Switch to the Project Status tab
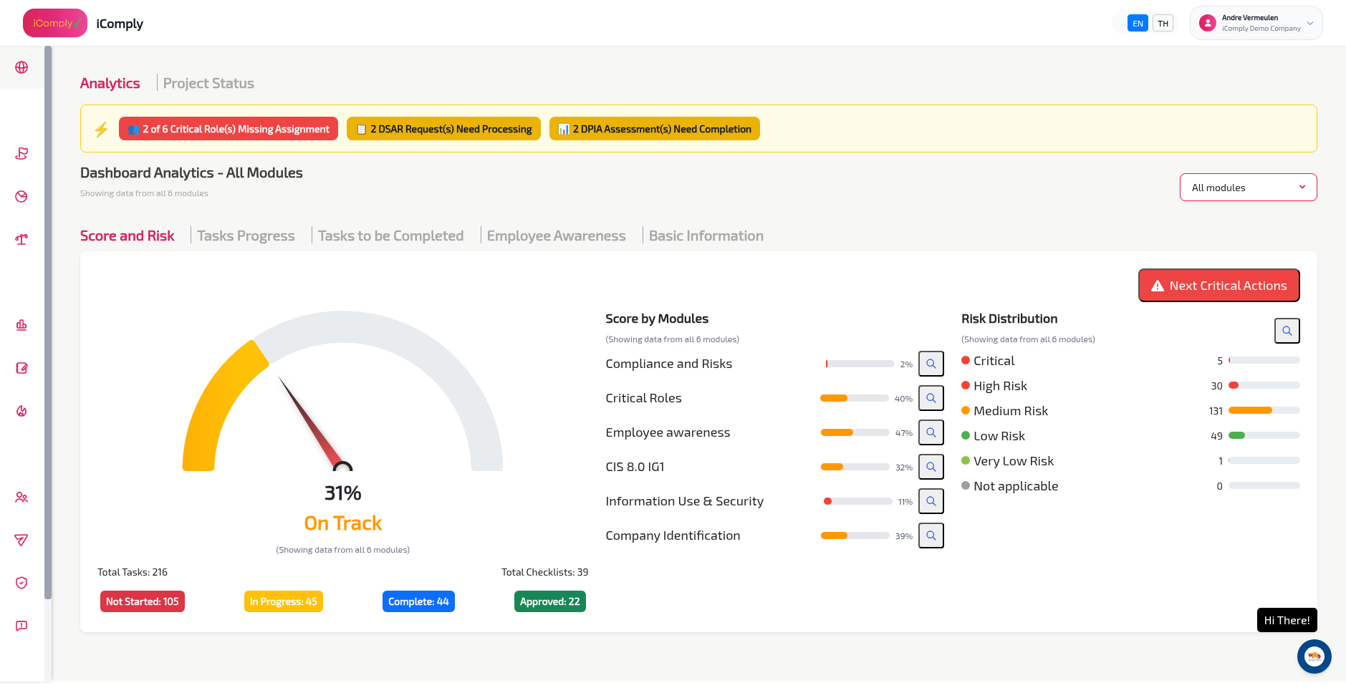Screen dimensions: 1346x688 coord(208,83)
